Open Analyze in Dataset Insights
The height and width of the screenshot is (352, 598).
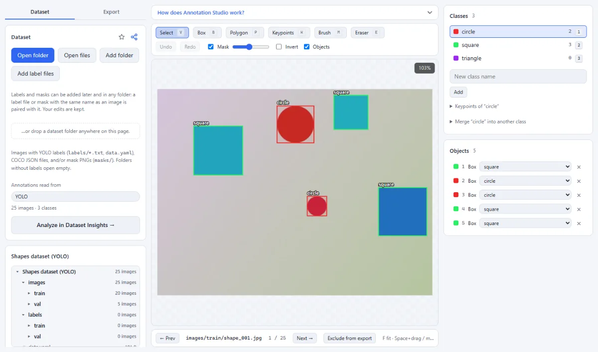coord(76,225)
